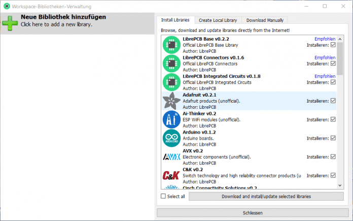Open the Download Manually tab
The image size is (353, 221).
pyautogui.click(x=264, y=20)
